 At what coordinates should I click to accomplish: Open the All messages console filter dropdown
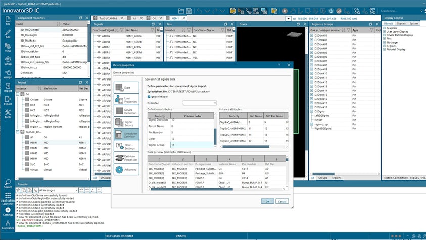point(58,190)
